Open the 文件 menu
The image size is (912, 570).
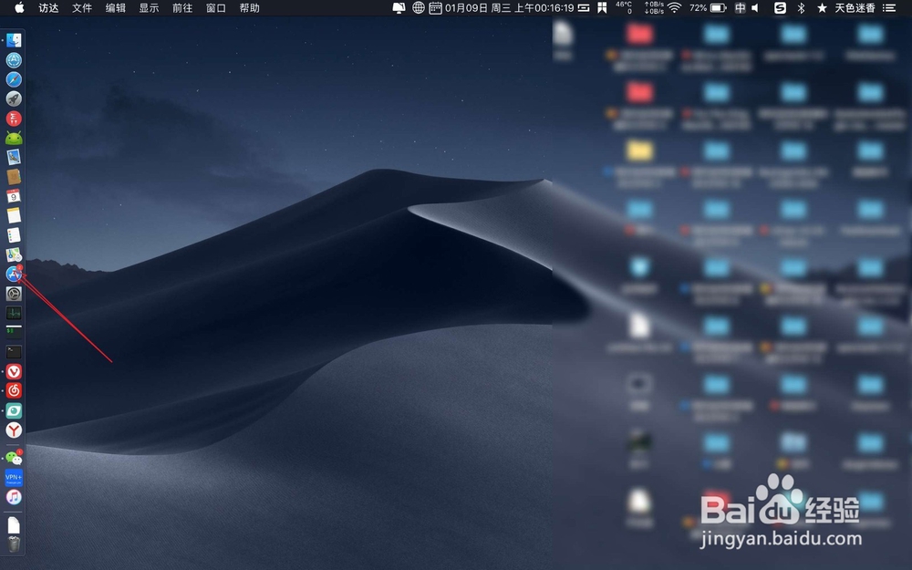pyautogui.click(x=82, y=7)
